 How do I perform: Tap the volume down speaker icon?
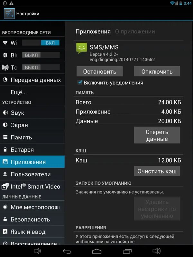pos(37,251)
